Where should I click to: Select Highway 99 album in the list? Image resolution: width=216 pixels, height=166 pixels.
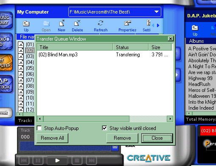coord(200,78)
